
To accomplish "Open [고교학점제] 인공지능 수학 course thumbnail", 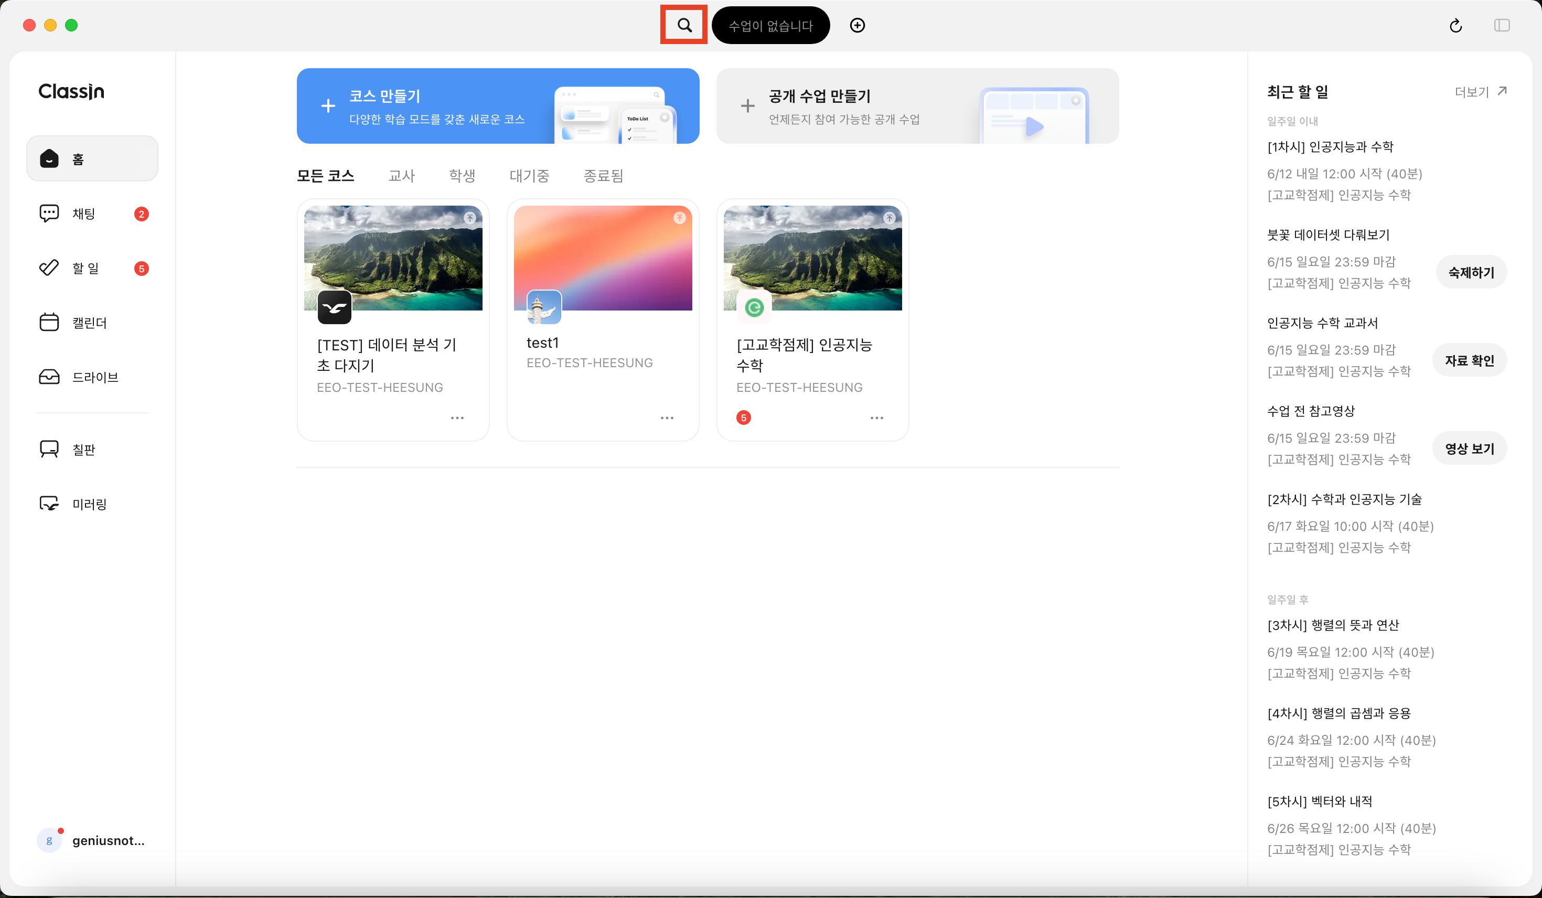I will (x=812, y=258).
